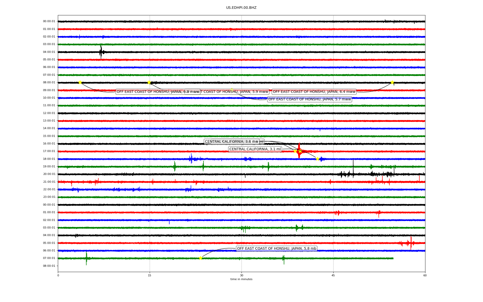483x302 pixels.
Task: Click the star on the blue 18:00:01 trace
Action: click(x=317, y=159)
